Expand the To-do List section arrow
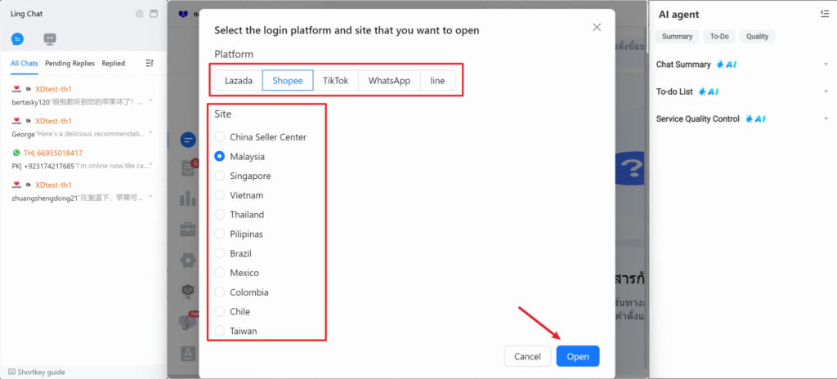The image size is (837, 379). (x=826, y=91)
